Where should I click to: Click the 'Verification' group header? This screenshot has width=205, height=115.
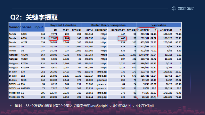(159, 25)
